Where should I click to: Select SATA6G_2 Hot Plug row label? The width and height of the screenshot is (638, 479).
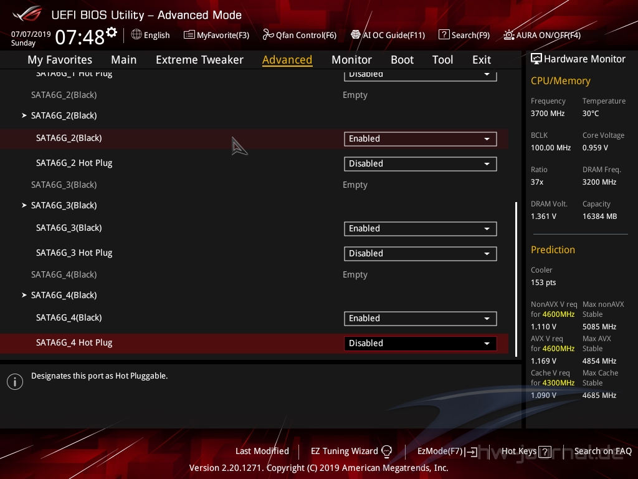tap(74, 163)
